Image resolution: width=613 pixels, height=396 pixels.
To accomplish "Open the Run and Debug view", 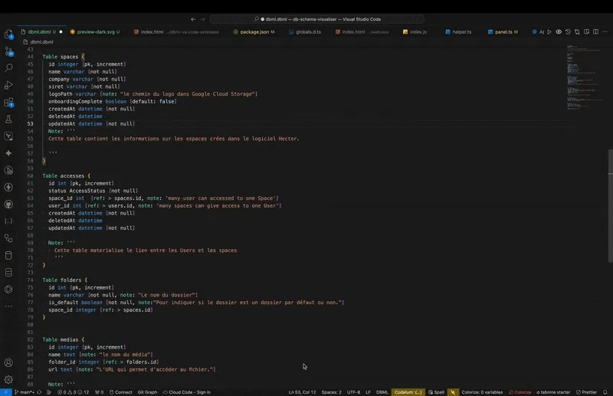I will click(x=8, y=85).
